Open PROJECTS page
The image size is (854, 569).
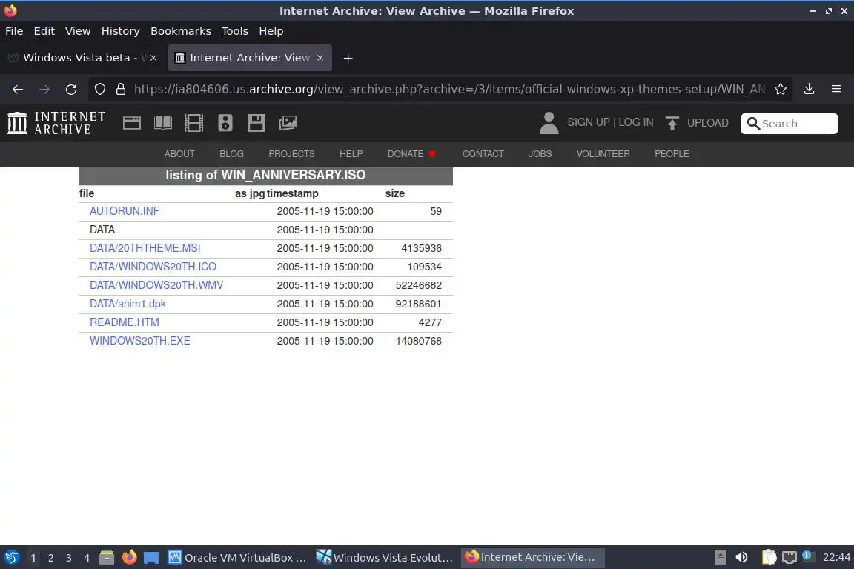point(291,154)
